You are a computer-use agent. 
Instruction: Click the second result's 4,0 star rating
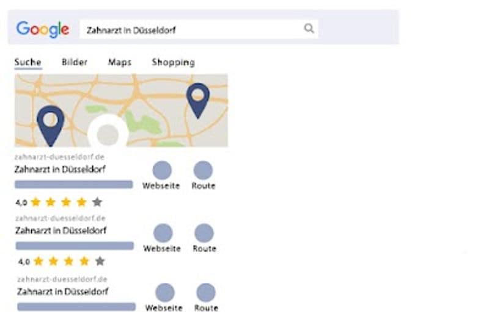(x=62, y=261)
